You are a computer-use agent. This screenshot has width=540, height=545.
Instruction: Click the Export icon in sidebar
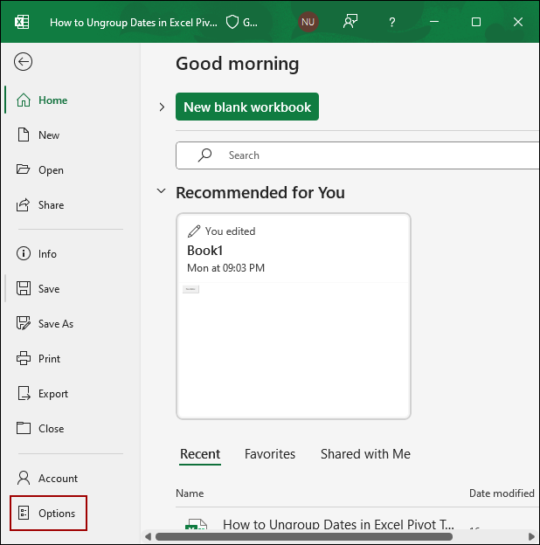pos(24,393)
